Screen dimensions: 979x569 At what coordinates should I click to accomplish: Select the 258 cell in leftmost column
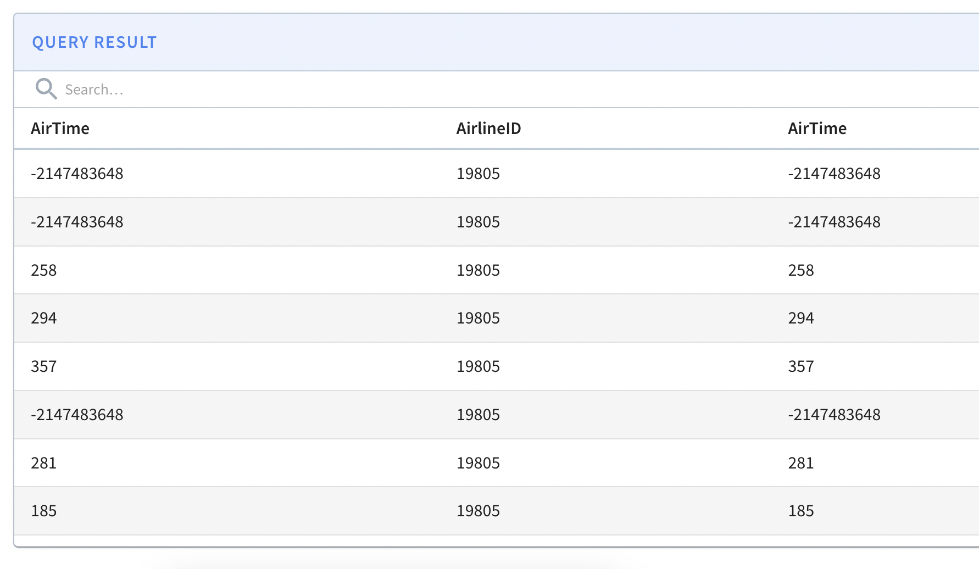coord(44,270)
